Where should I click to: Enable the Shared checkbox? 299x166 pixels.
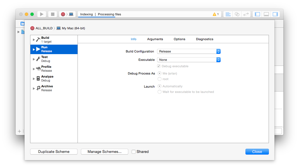[x=134, y=152]
